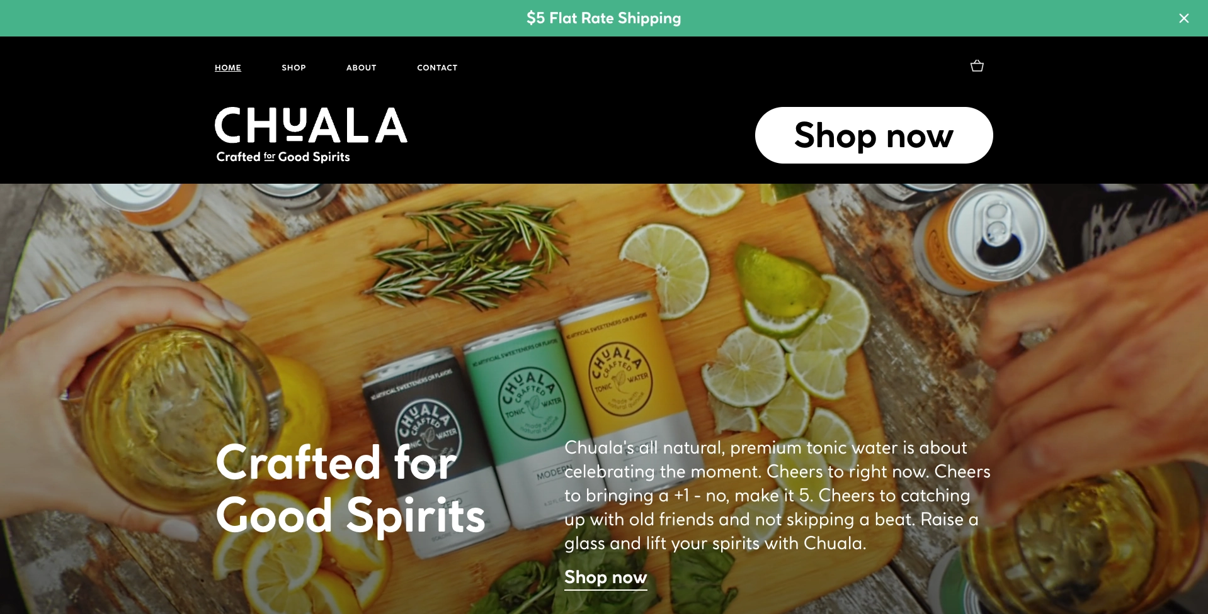
Task: Click the $5 Flat Rate Shipping text
Action: click(604, 18)
